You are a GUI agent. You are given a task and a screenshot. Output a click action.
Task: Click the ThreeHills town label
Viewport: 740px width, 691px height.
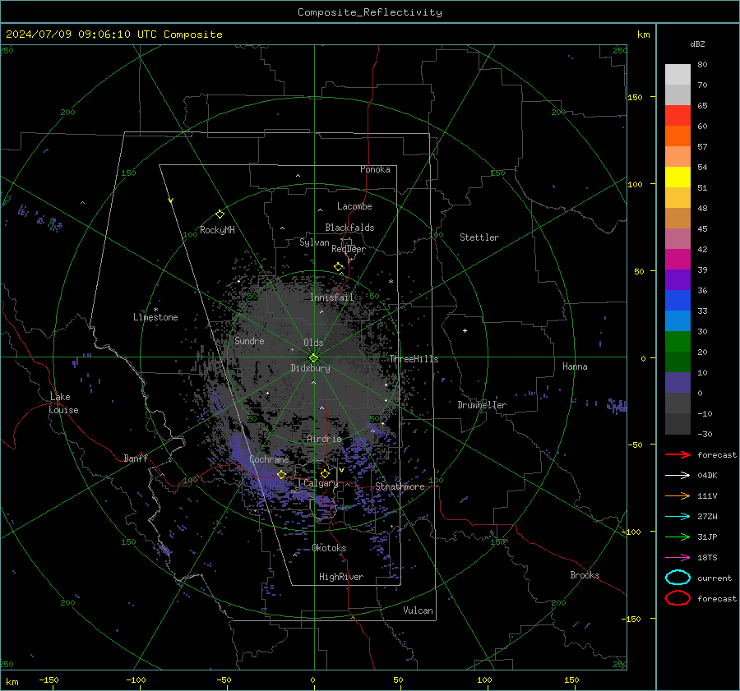pos(414,359)
